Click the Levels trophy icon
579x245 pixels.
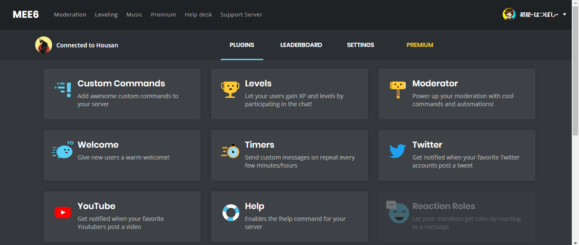[230, 89]
